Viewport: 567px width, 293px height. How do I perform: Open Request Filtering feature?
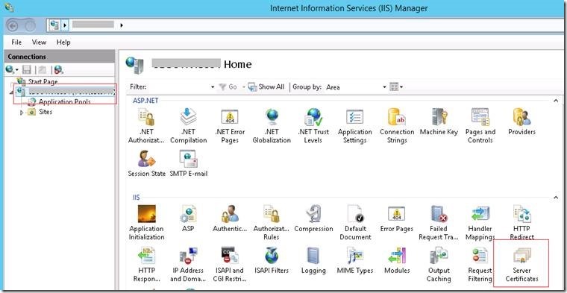coord(480,265)
